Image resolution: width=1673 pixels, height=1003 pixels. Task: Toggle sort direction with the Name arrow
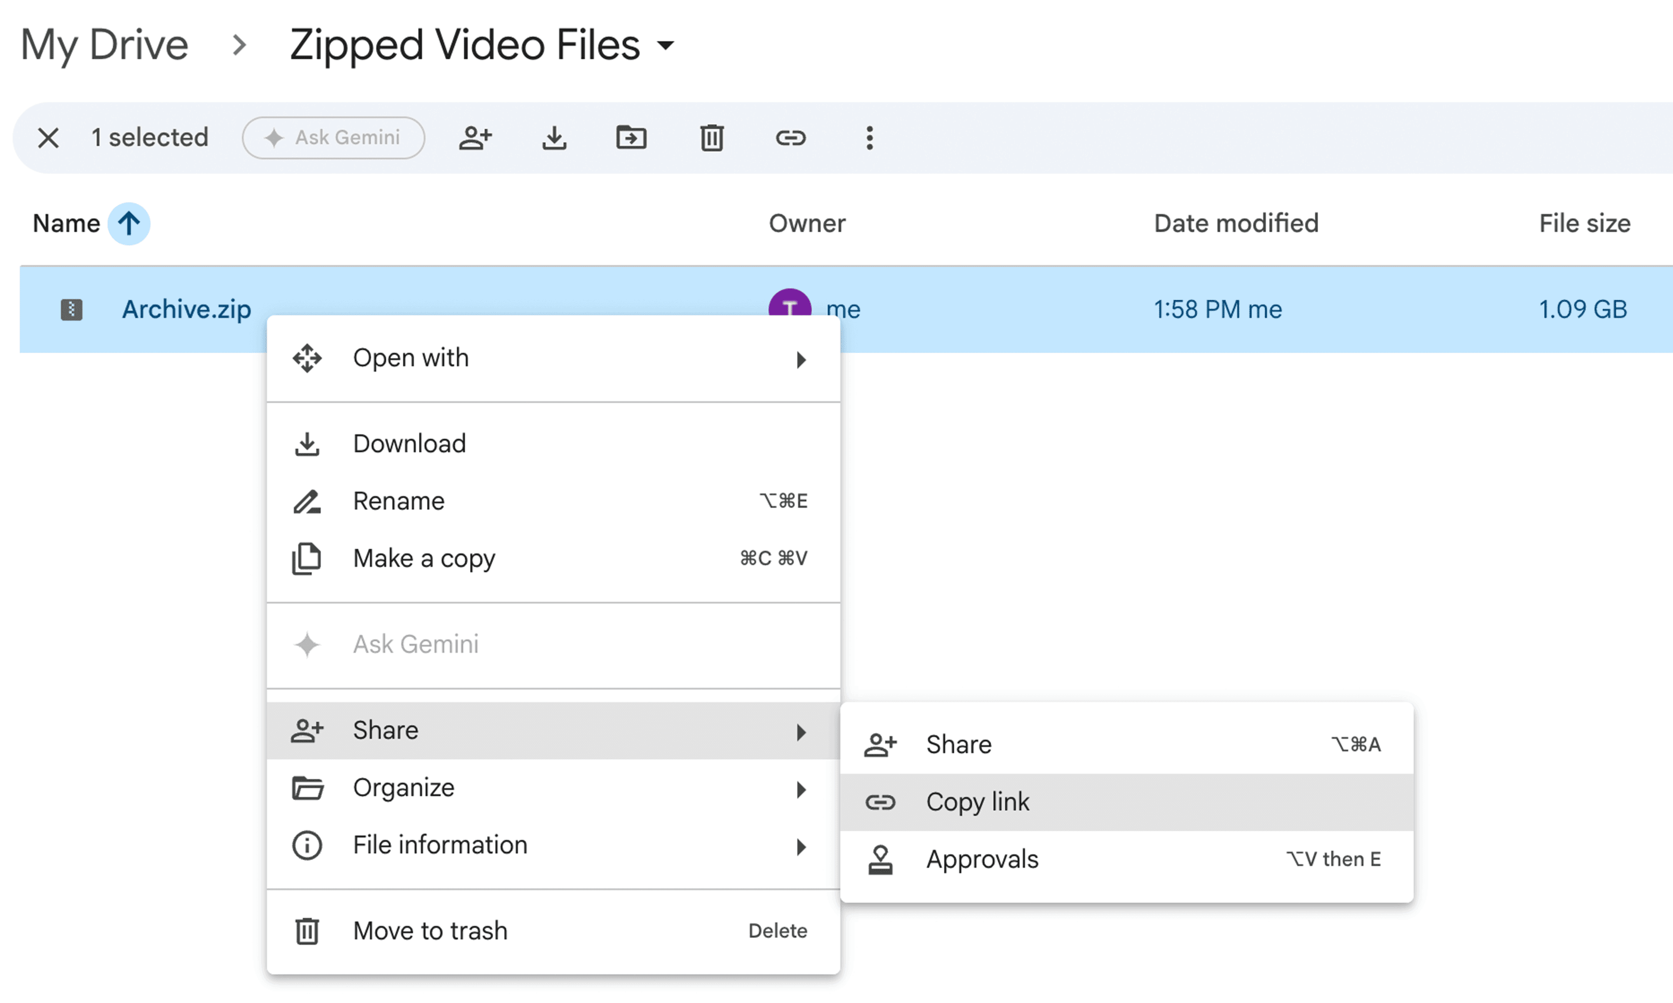tap(129, 223)
